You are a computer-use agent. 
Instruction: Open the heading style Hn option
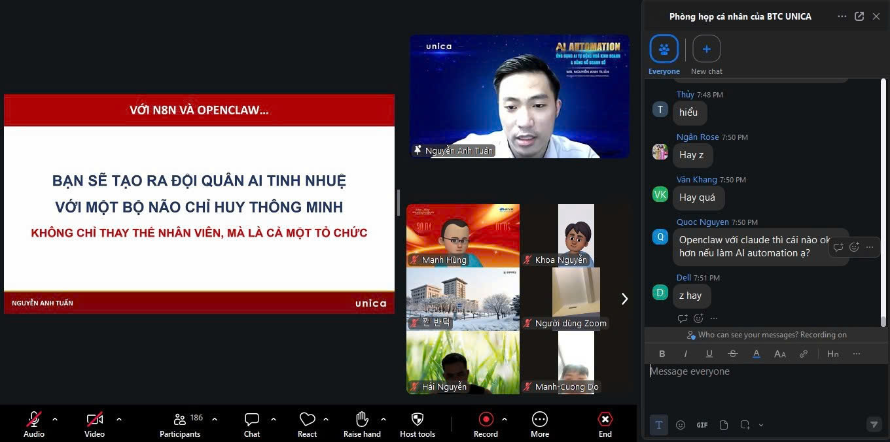point(833,354)
